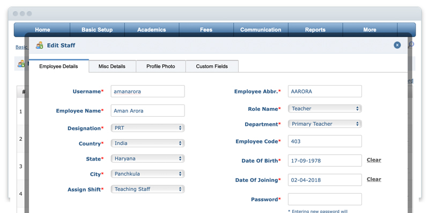Open the Country dropdown
The width and height of the screenshot is (429, 213).
148,143
